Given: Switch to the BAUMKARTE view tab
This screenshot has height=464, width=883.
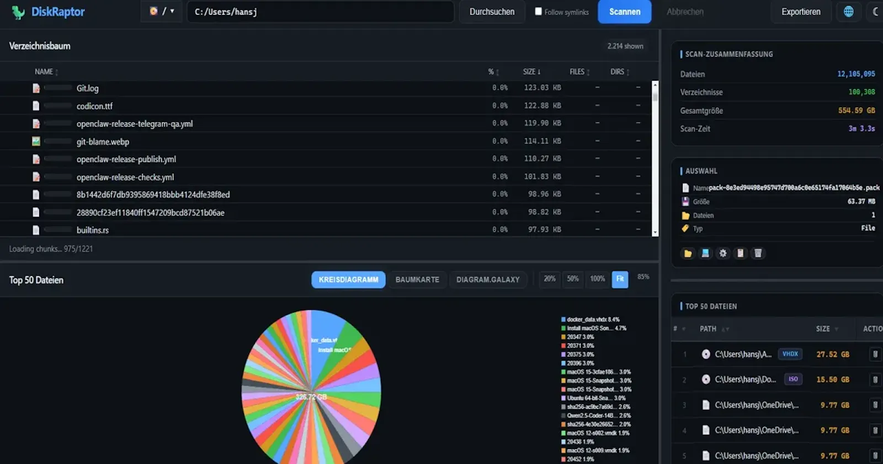Looking at the screenshot, I should [x=417, y=280].
